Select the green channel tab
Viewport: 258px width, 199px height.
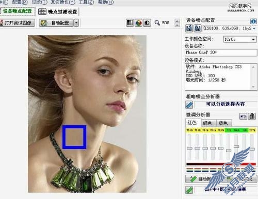pyautogui.click(x=207, y=123)
